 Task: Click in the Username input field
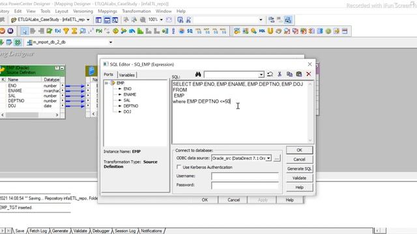245,176
